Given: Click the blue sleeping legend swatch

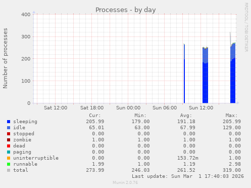Looking at the screenshot, I should (x=9, y=122).
